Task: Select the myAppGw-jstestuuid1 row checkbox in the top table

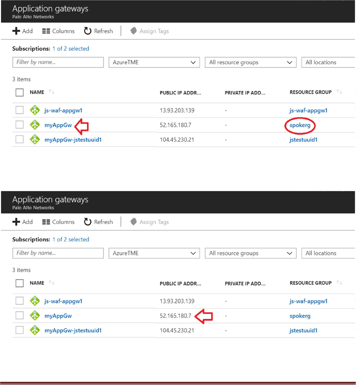Action: tap(19, 139)
